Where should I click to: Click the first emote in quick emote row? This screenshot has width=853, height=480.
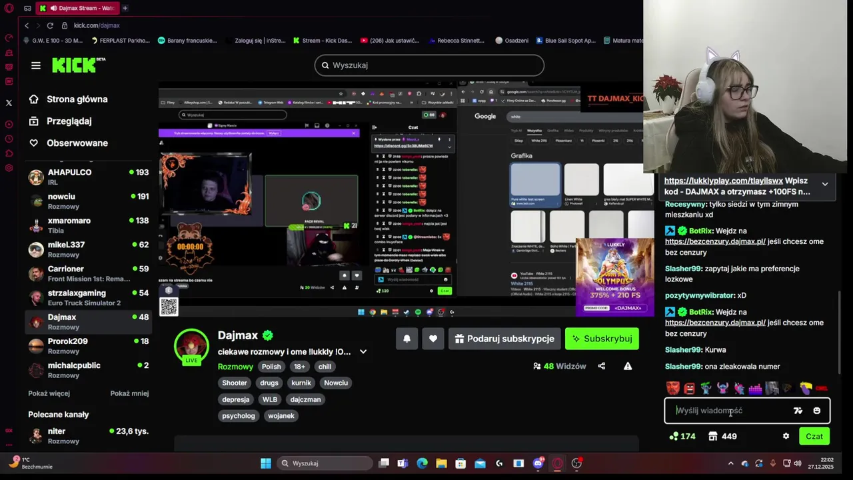672,388
